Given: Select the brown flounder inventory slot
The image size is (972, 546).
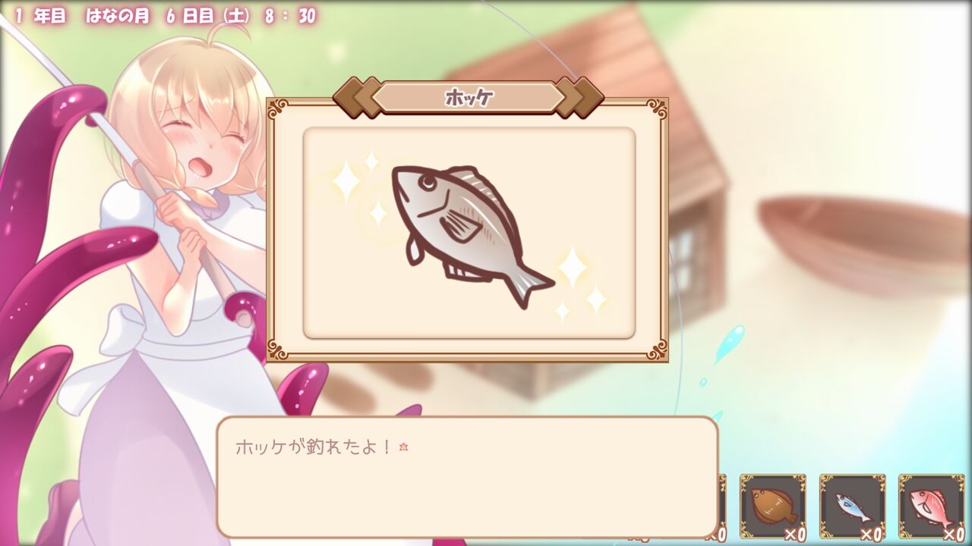Looking at the screenshot, I should click(773, 507).
